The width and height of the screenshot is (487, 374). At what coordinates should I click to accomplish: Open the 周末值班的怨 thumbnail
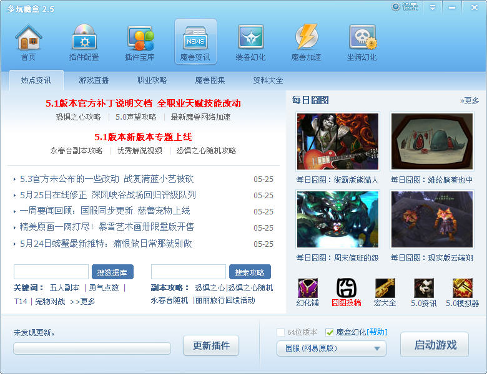click(338, 219)
